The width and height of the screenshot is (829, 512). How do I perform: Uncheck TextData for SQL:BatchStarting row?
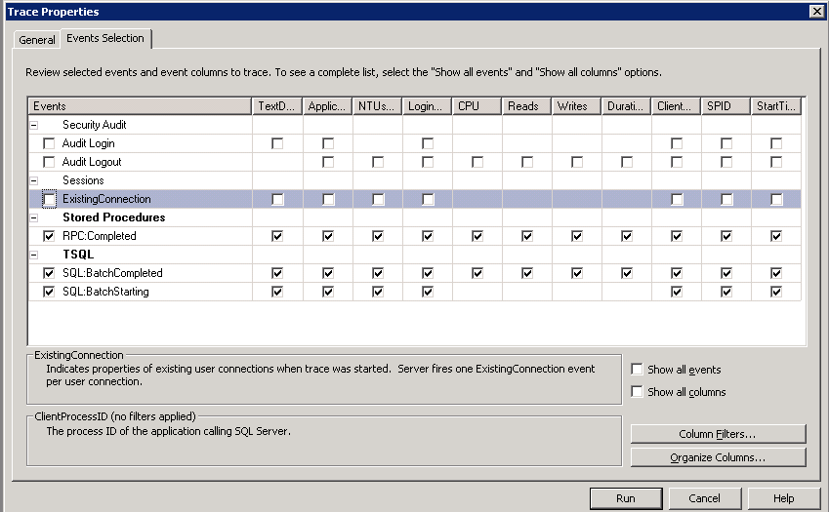[277, 292]
